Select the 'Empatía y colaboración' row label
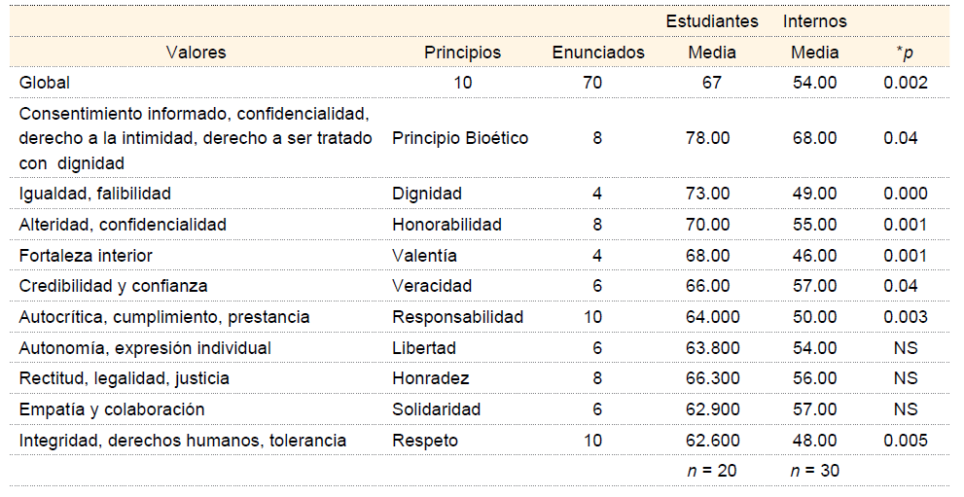 pos(112,409)
